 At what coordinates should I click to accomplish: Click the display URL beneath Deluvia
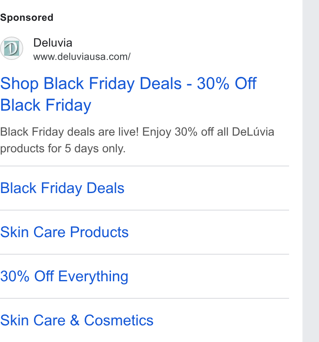pyautogui.click(x=82, y=57)
